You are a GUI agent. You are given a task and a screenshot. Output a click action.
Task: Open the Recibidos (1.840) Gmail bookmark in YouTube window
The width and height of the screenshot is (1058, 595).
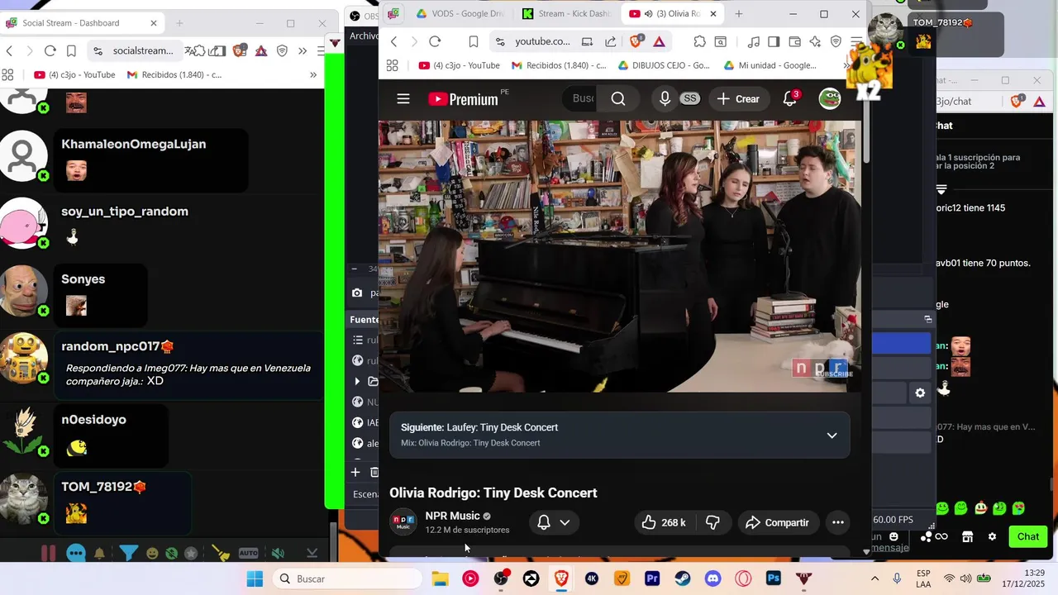(x=559, y=65)
